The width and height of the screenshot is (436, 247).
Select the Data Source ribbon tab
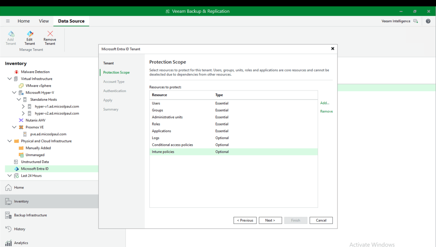click(71, 21)
